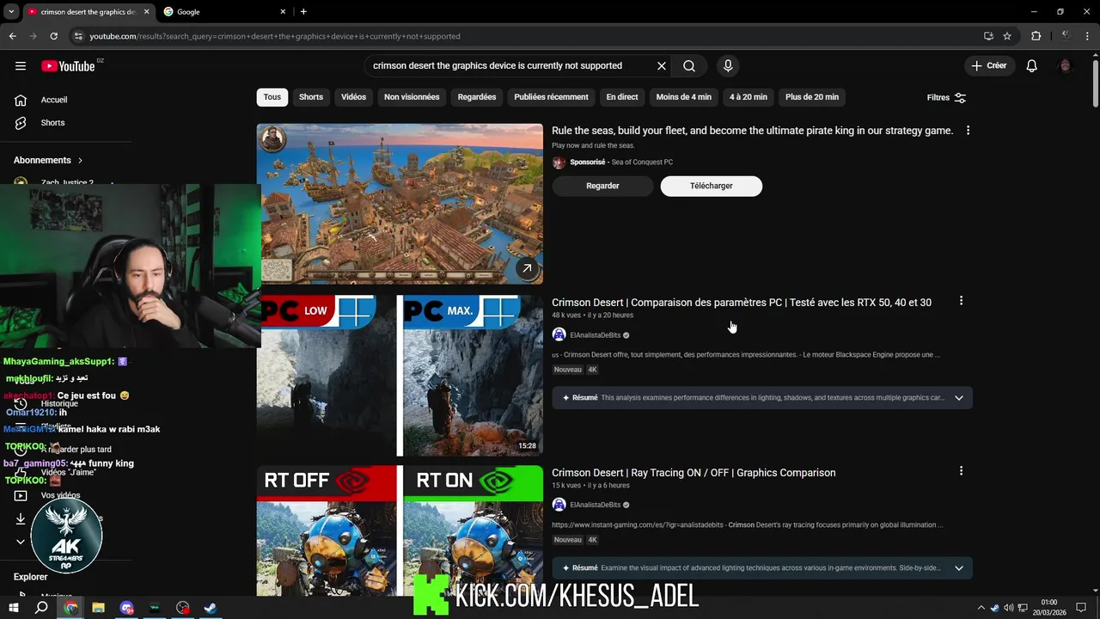Open the 'Comparaison des paramètres PC' video title
Viewport: 1100px width, 619px height.
(742, 303)
